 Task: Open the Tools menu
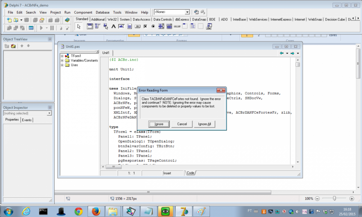117,12
